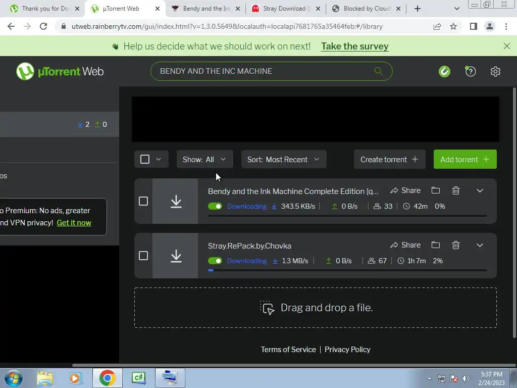Open the green speed status icon
This screenshot has width=517, height=388.
pos(444,71)
